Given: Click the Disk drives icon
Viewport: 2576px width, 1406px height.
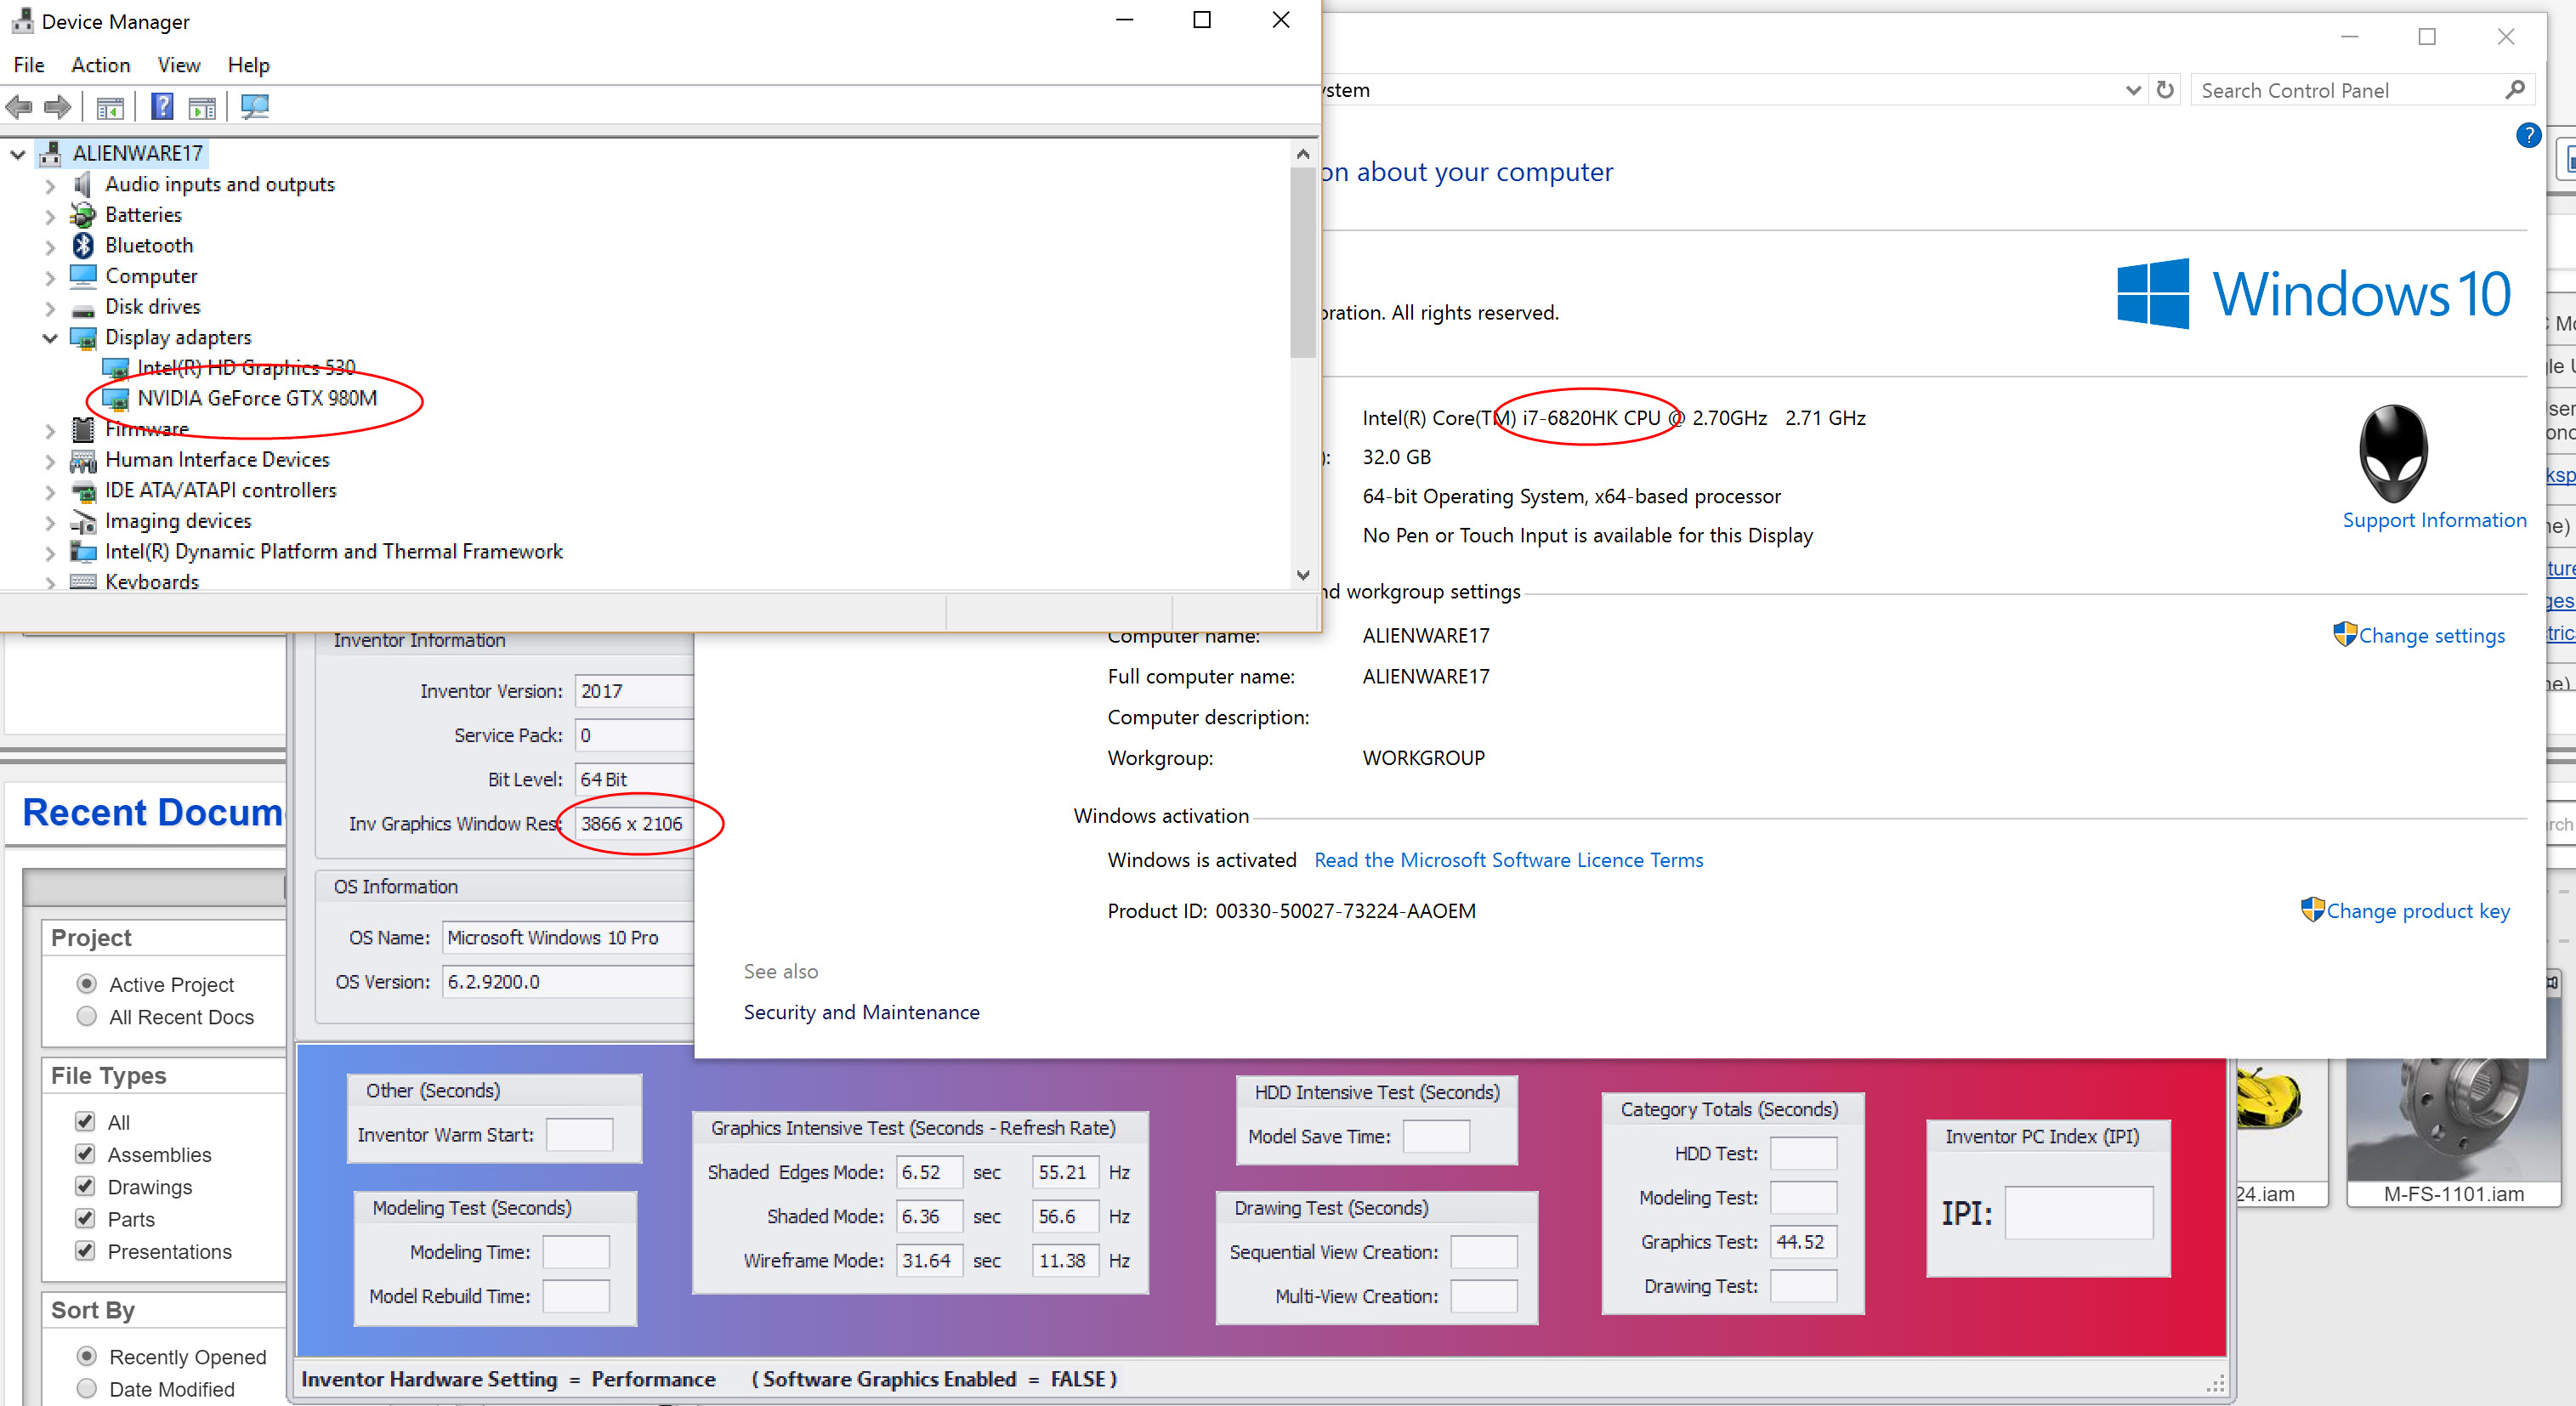Looking at the screenshot, I should click(83, 310).
